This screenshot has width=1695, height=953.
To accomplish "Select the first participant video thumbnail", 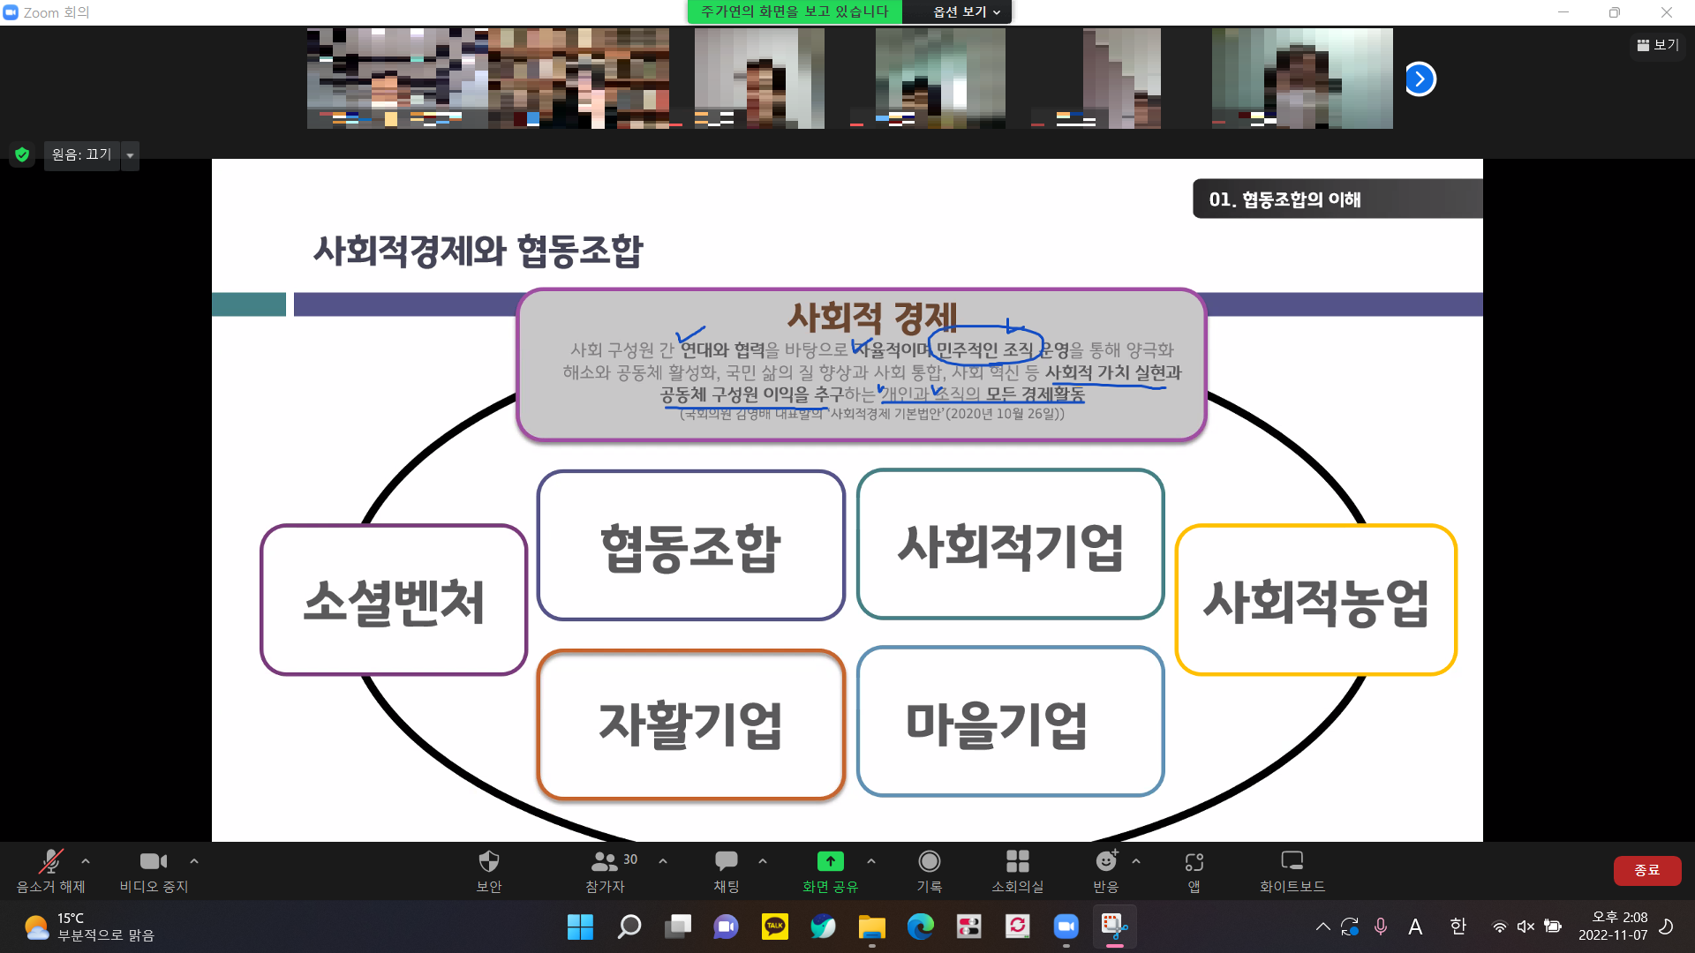I will tap(397, 79).
